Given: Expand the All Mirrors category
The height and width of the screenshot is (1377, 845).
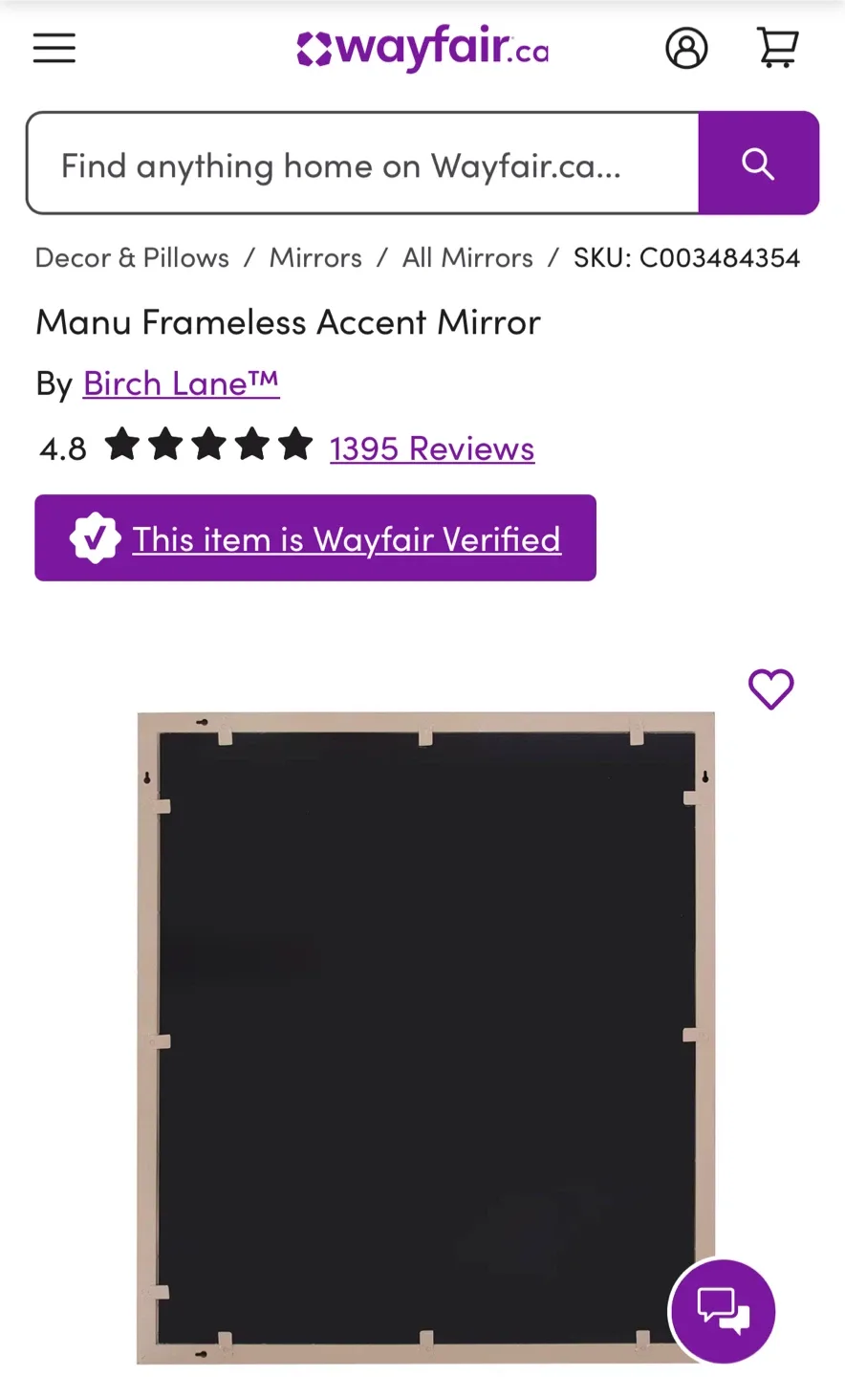Looking at the screenshot, I should click(x=466, y=256).
